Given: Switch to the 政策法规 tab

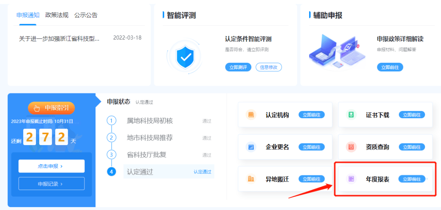Looking at the screenshot, I should tap(57, 15).
